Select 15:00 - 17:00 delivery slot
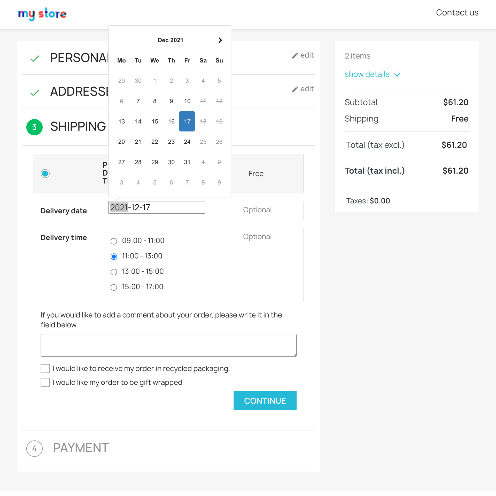The width and height of the screenshot is (496, 496). coord(114,287)
